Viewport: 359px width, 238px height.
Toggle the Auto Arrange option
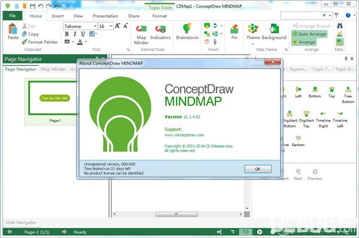[309, 34]
